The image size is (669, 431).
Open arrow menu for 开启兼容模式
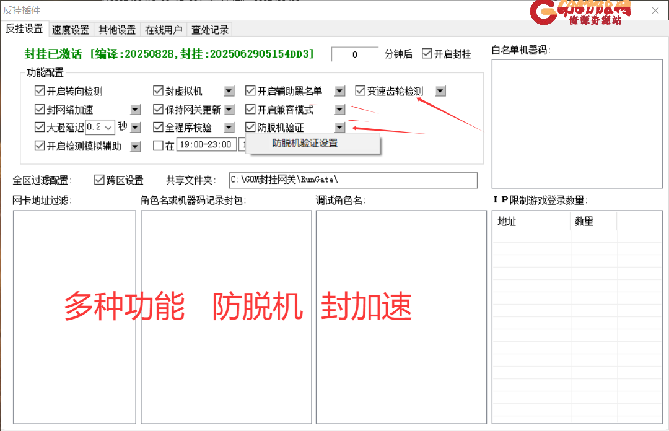339,110
